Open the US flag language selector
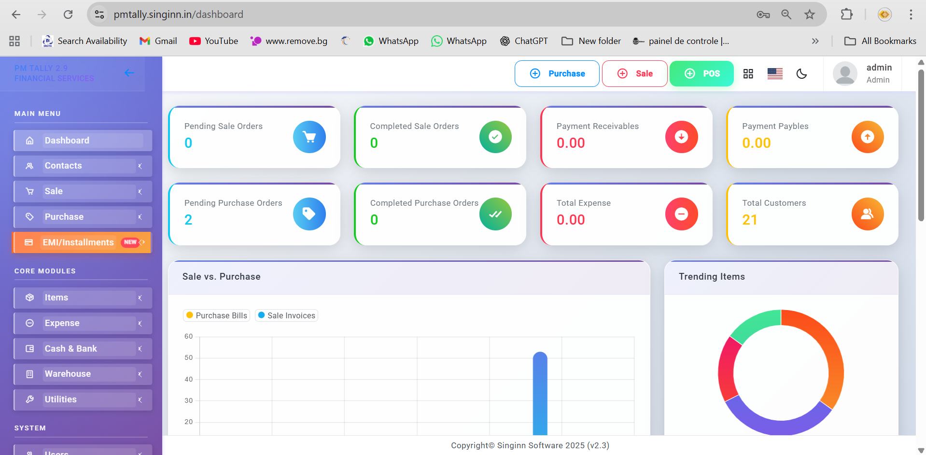Image resolution: width=926 pixels, height=455 pixels. (774, 73)
